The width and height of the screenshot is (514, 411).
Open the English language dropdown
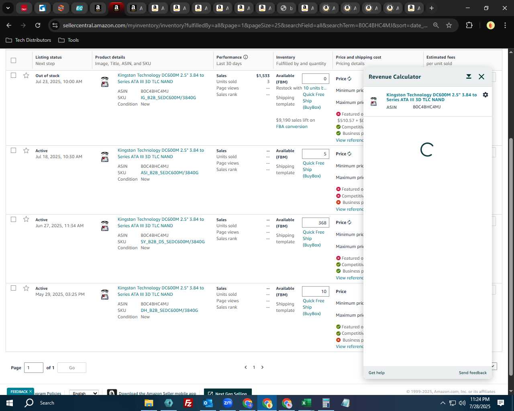pyautogui.click(x=84, y=393)
